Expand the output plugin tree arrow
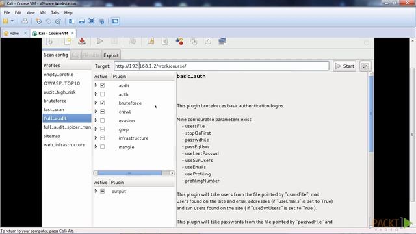The width and height of the screenshot is (416, 234). [96, 191]
